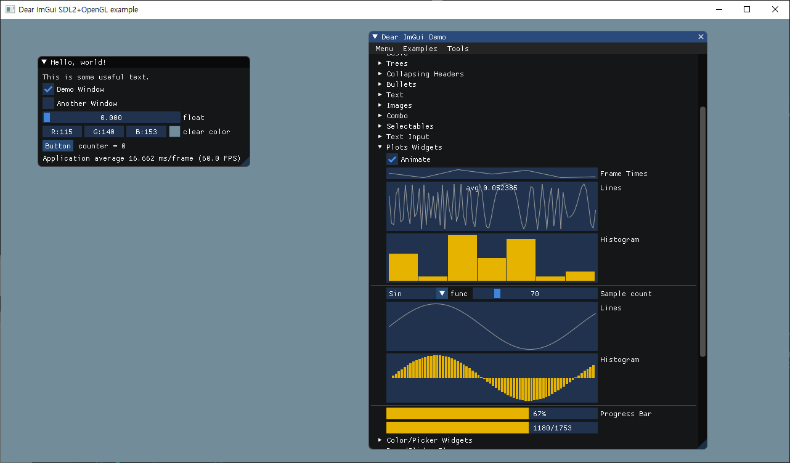This screenshot has width=790, height=463.
Task: Click the Demo window vertical scrollbar
Action: (703, 231)
